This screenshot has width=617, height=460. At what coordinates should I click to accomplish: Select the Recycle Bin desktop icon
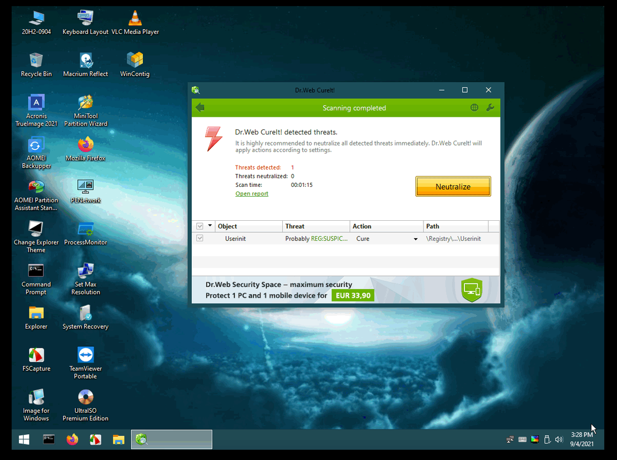pos(36,65)
